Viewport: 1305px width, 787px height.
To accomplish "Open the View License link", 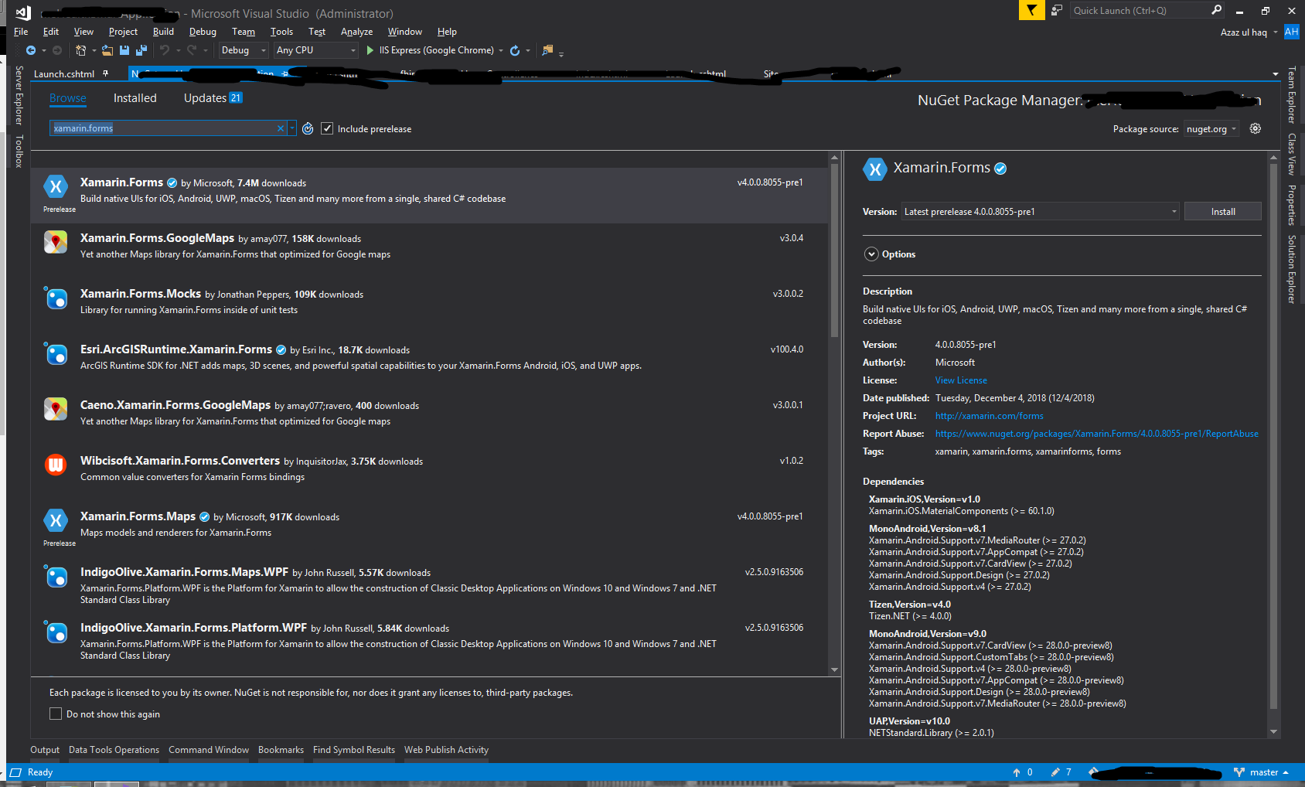I will coord(960,380).
